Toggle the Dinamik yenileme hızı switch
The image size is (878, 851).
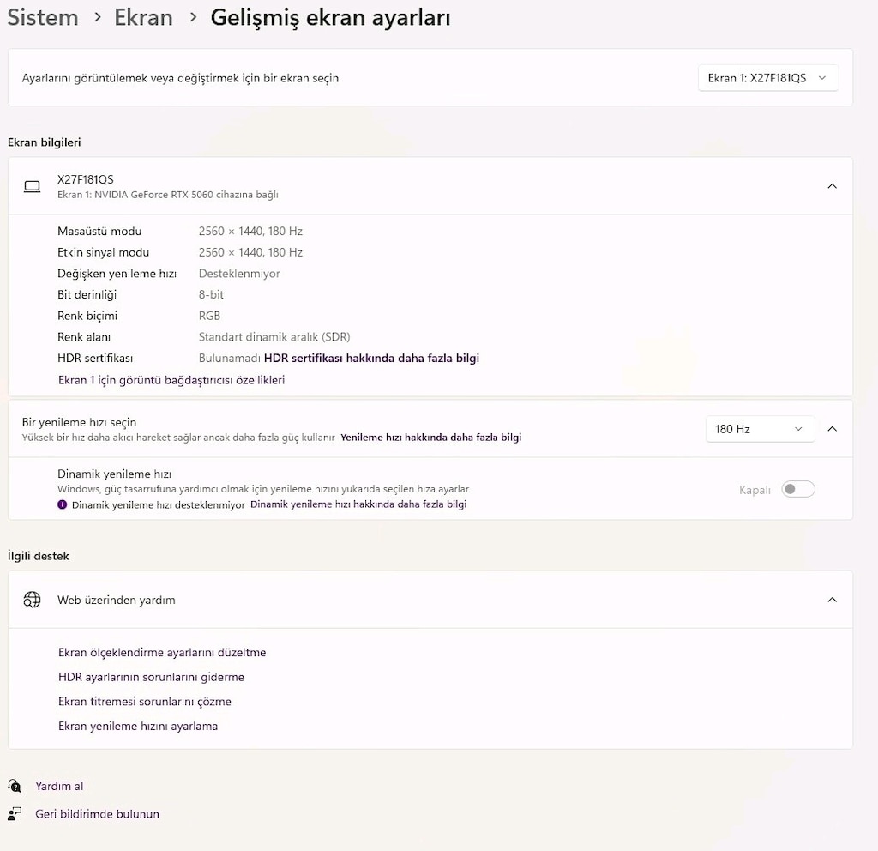click(x=798, y=489)
